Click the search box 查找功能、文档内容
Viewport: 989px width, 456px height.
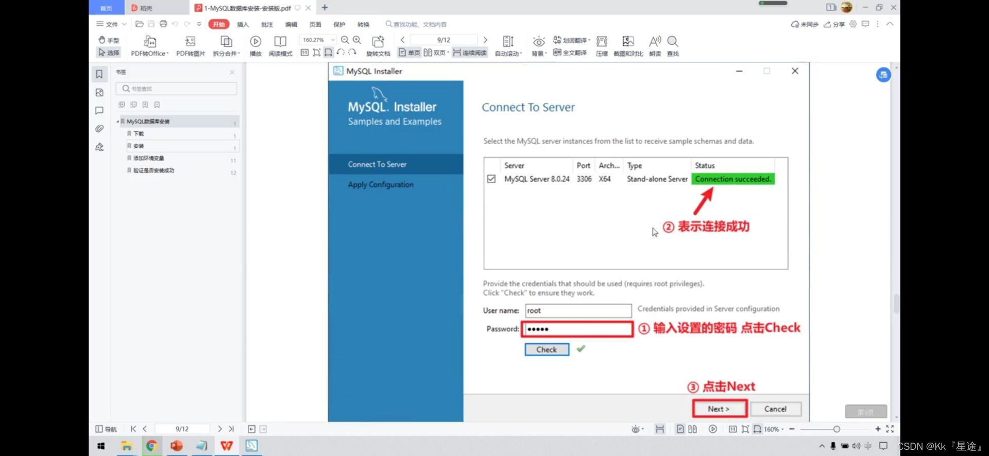pyautogui.click(x=416, y=24)
